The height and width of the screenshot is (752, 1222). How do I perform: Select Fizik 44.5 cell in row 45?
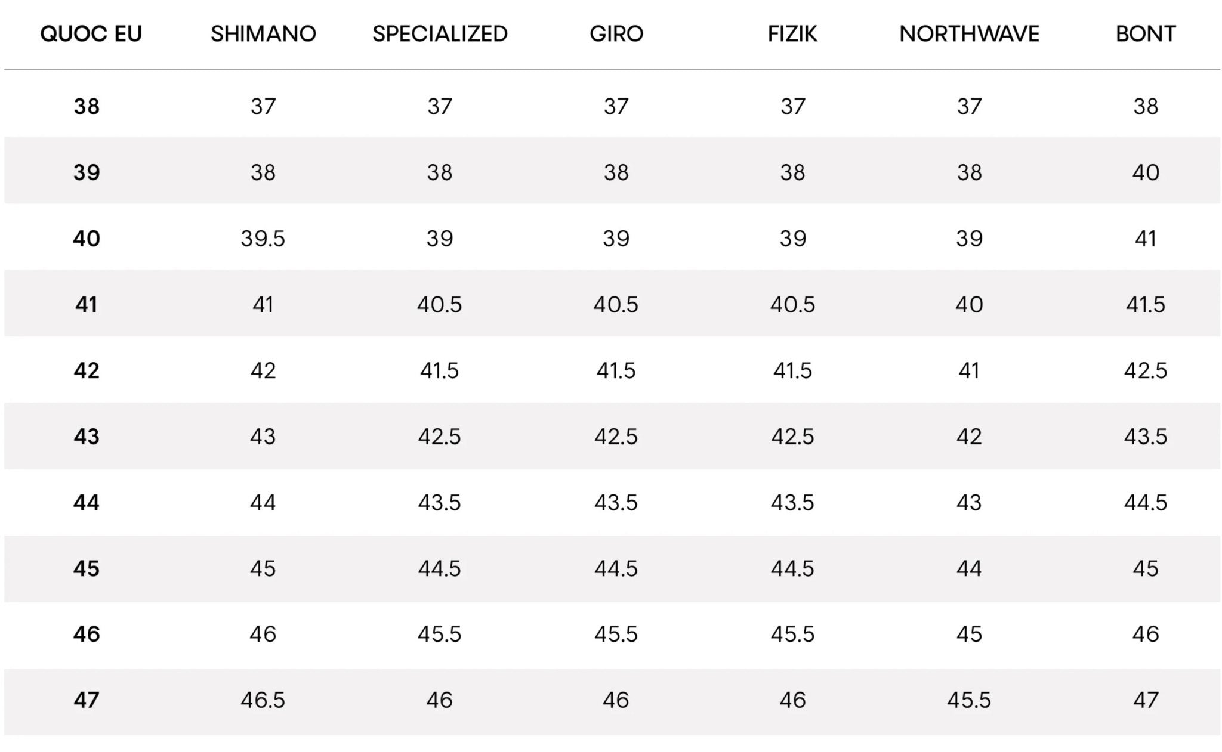click(x=792, y=569)
